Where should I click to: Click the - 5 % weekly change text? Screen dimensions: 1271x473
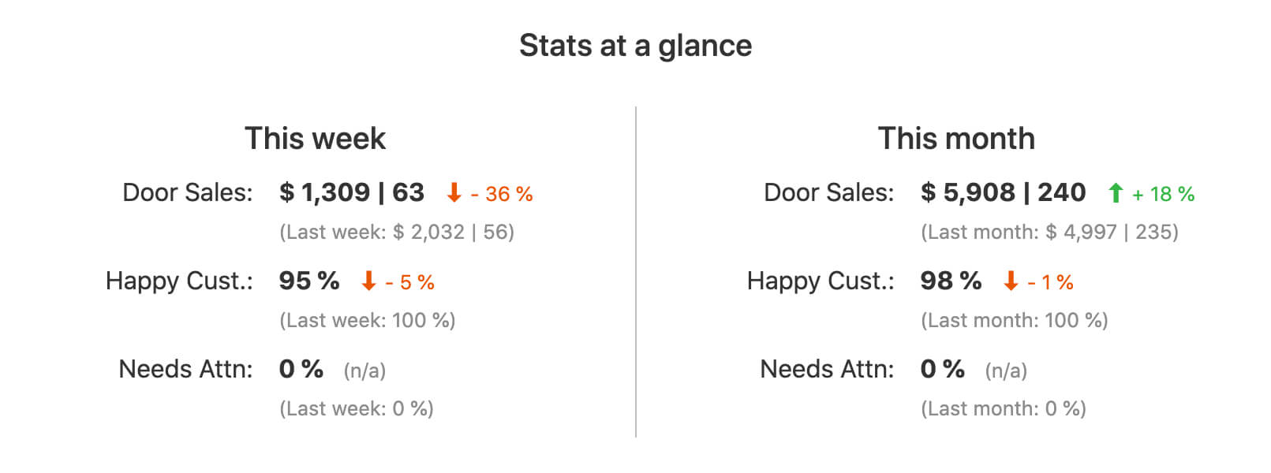click(410, 282)
